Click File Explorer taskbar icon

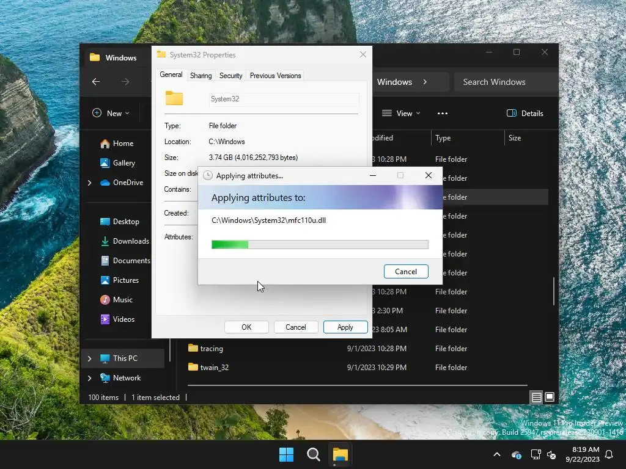[x=340, y=454]
